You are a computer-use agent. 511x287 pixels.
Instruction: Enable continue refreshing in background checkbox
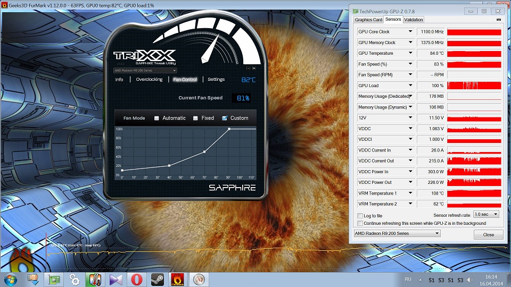coord(360,223)
